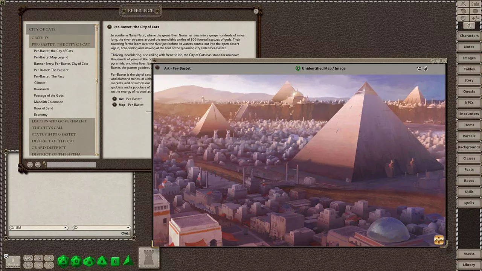This screenshot has height=271, width=482.
Task: Click the Modifier value box
Action: [13, 262]
